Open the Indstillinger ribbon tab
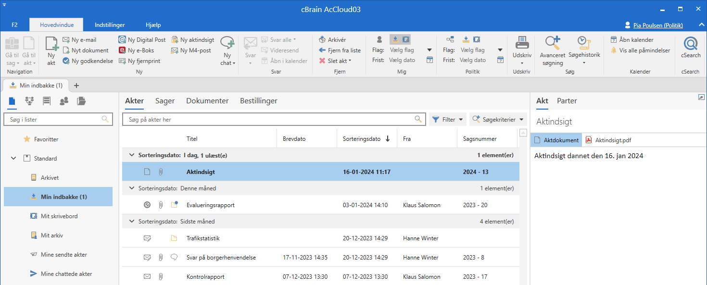The width and height of the screenshot is (707, 285). click(110, 25)
